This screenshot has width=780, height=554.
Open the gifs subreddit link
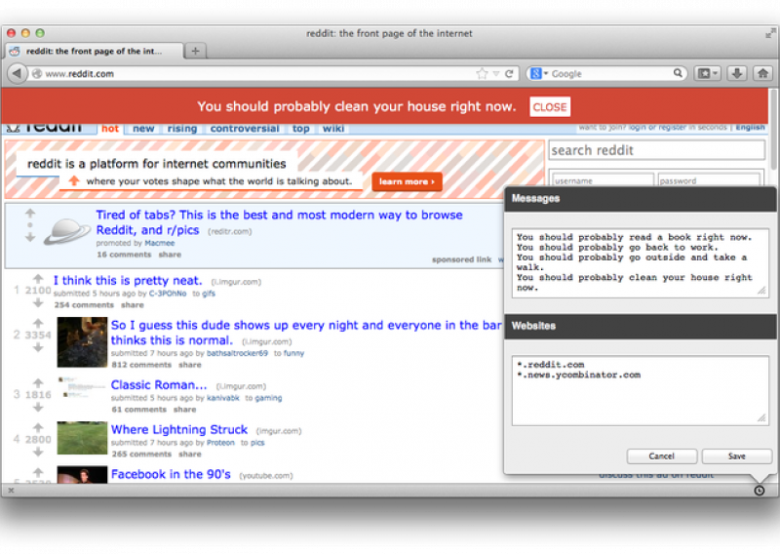(209, 294)
